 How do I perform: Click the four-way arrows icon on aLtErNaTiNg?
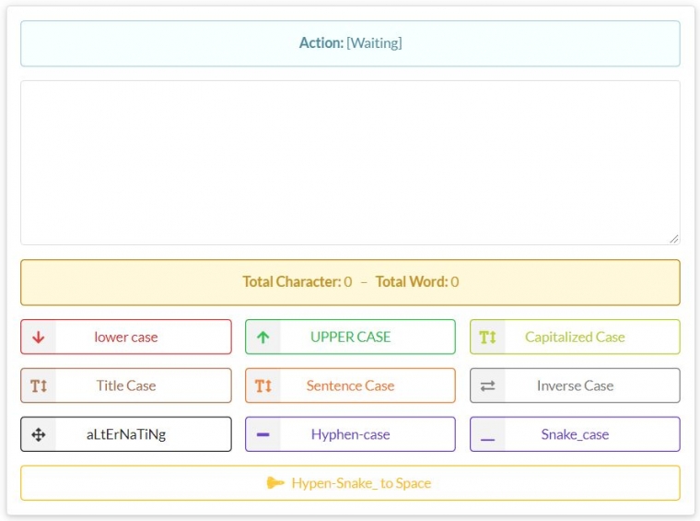pos(39,434)
